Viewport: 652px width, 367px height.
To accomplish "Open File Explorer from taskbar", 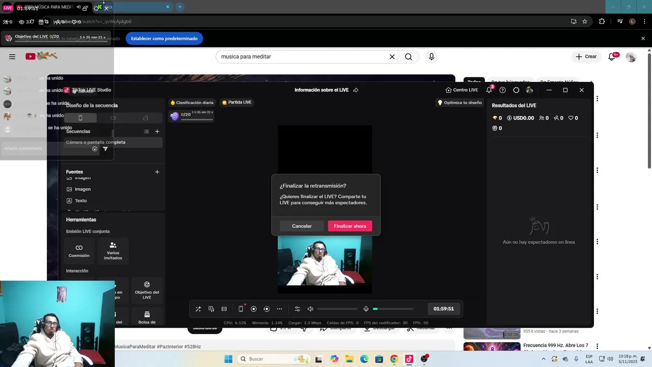I will click(349, 359).
